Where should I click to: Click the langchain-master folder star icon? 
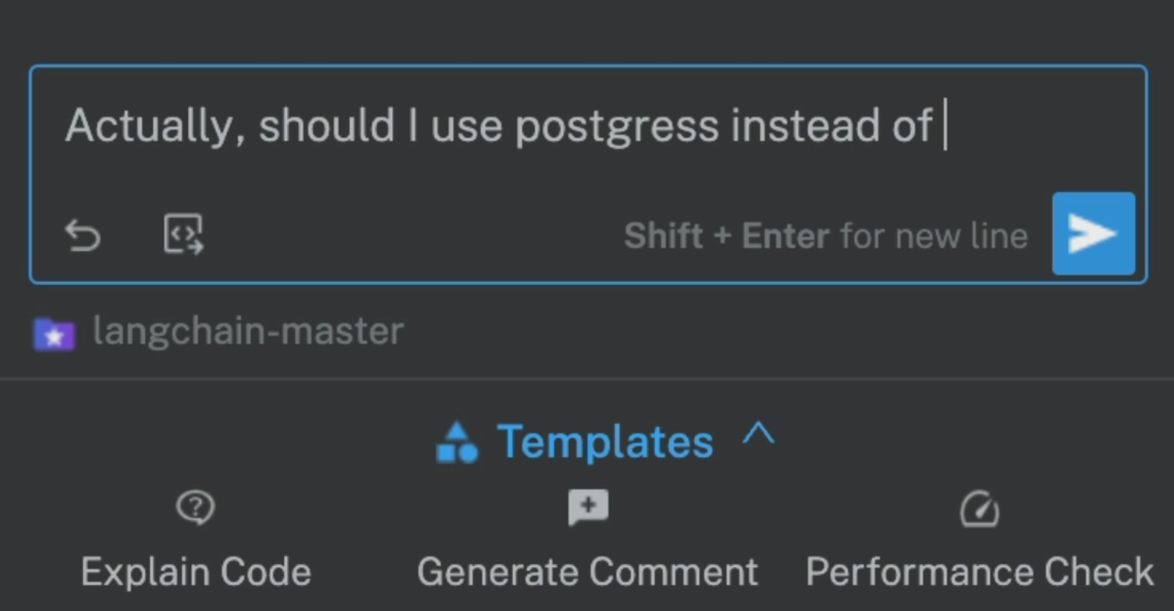[54, 334]
